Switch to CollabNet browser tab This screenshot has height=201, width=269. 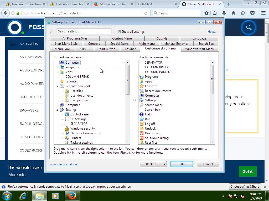(157, 4)
